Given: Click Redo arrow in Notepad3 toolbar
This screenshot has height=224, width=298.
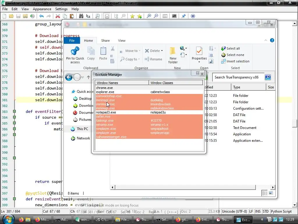Looking at the screenshot, I should tap(49, 16).
